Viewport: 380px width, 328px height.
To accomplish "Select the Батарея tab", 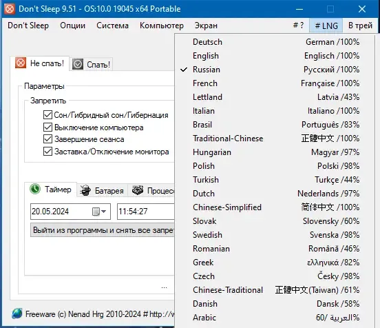I will (103, 191).
